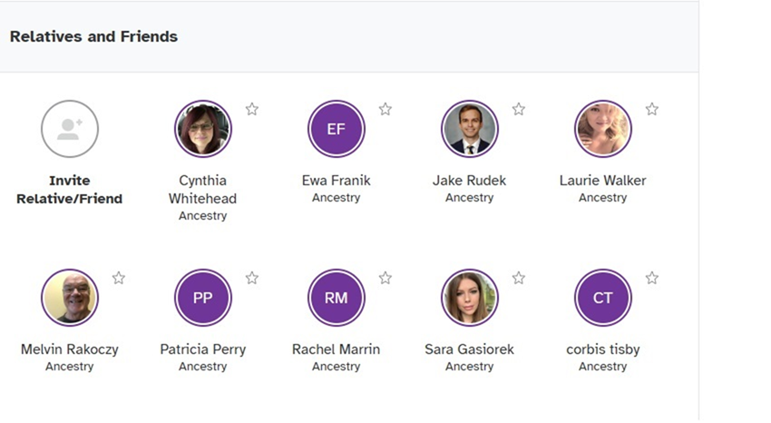This screenshot has height=423, width=771.
Task: Select the PP initials avatar
Action: point(203,298)
